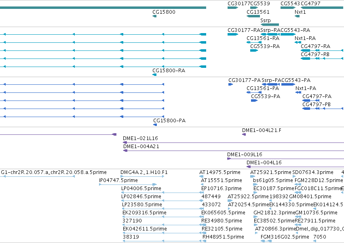
Task: Click the CG5539 gene label
Action: point(260,4)
